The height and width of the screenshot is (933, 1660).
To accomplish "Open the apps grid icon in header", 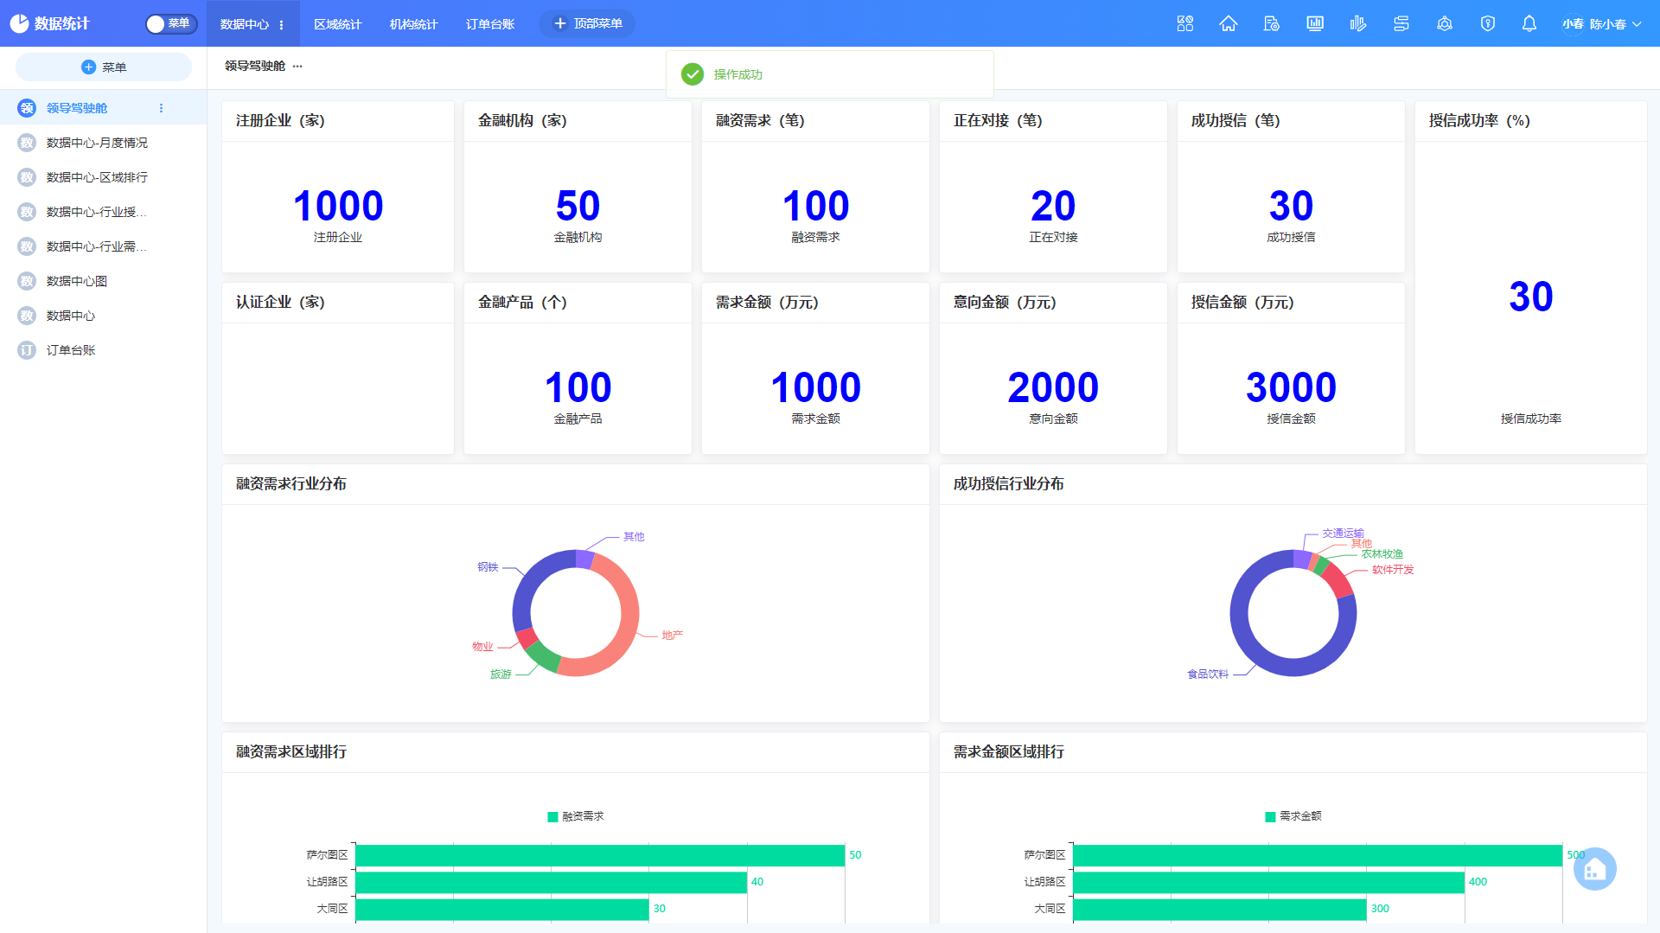I will point(1184,23).
